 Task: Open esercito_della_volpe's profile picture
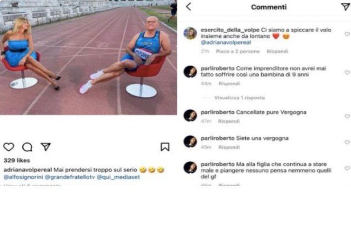pos(190,33)
